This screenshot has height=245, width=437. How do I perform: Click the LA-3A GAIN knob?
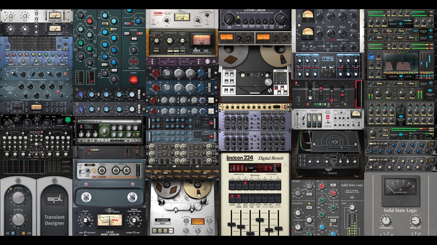click(85, 220)
